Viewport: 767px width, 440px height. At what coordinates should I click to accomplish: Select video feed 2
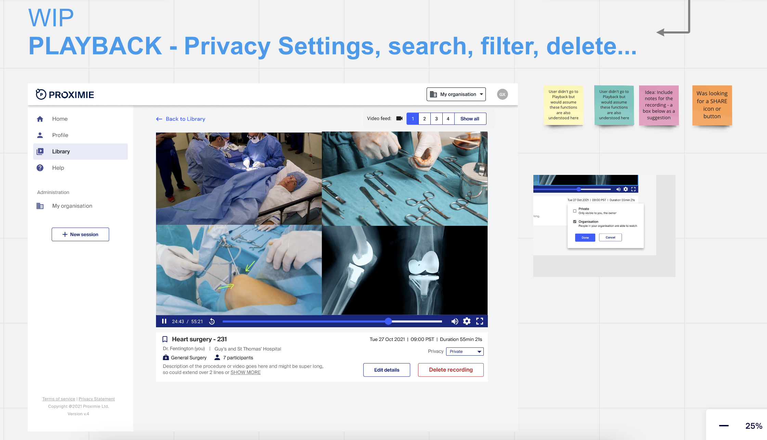425,119
